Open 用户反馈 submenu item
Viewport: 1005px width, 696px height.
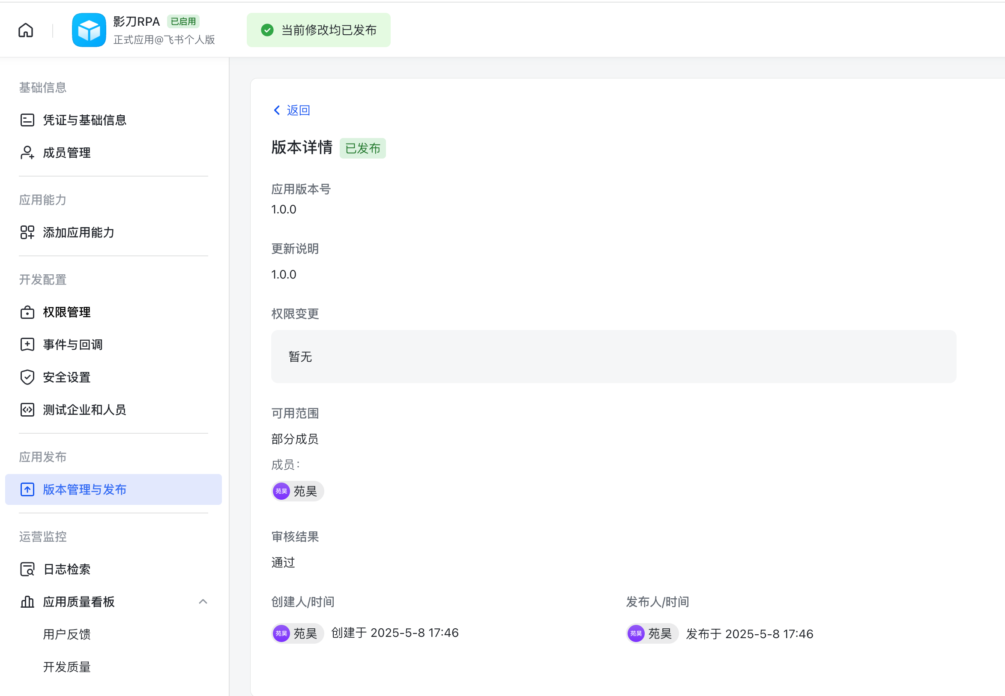67,634
